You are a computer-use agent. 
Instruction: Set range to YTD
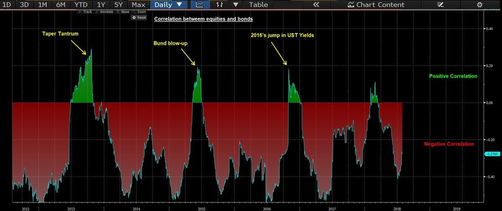(x=80, y=5)
